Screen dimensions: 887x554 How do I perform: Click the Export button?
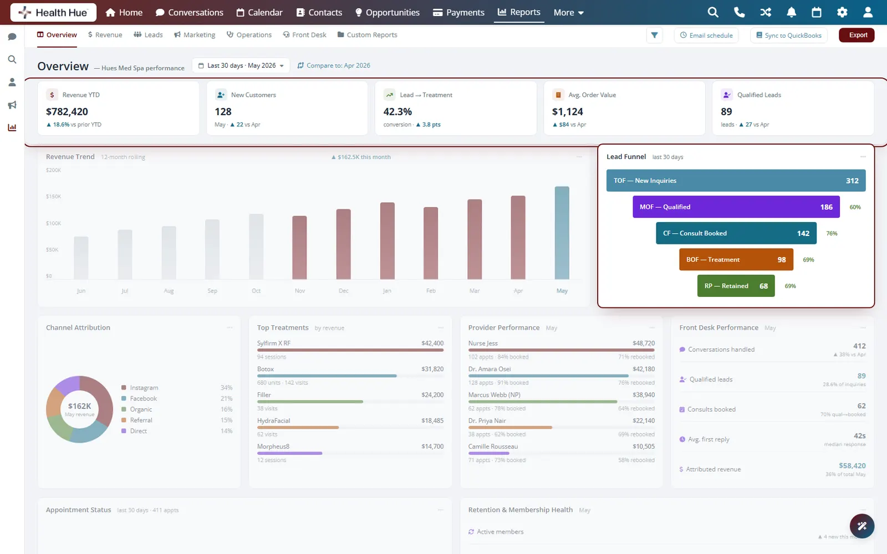(x=857, y=35)
